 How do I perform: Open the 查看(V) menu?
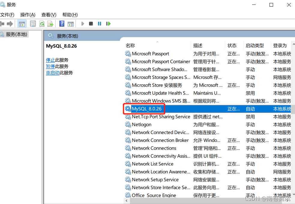point(49,15)
